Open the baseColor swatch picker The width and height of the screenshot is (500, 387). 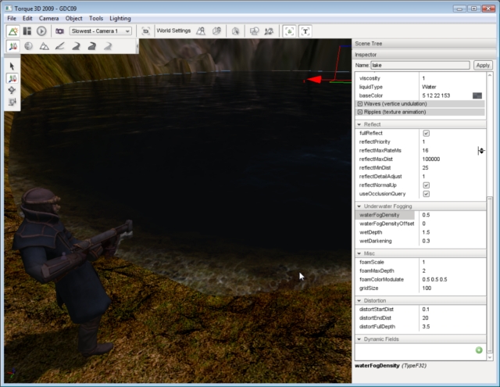coord(477,95)
